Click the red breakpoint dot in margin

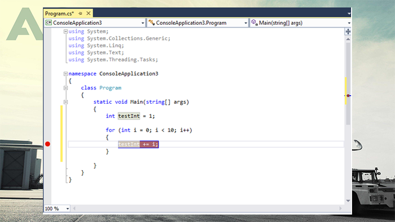[47, 144]
